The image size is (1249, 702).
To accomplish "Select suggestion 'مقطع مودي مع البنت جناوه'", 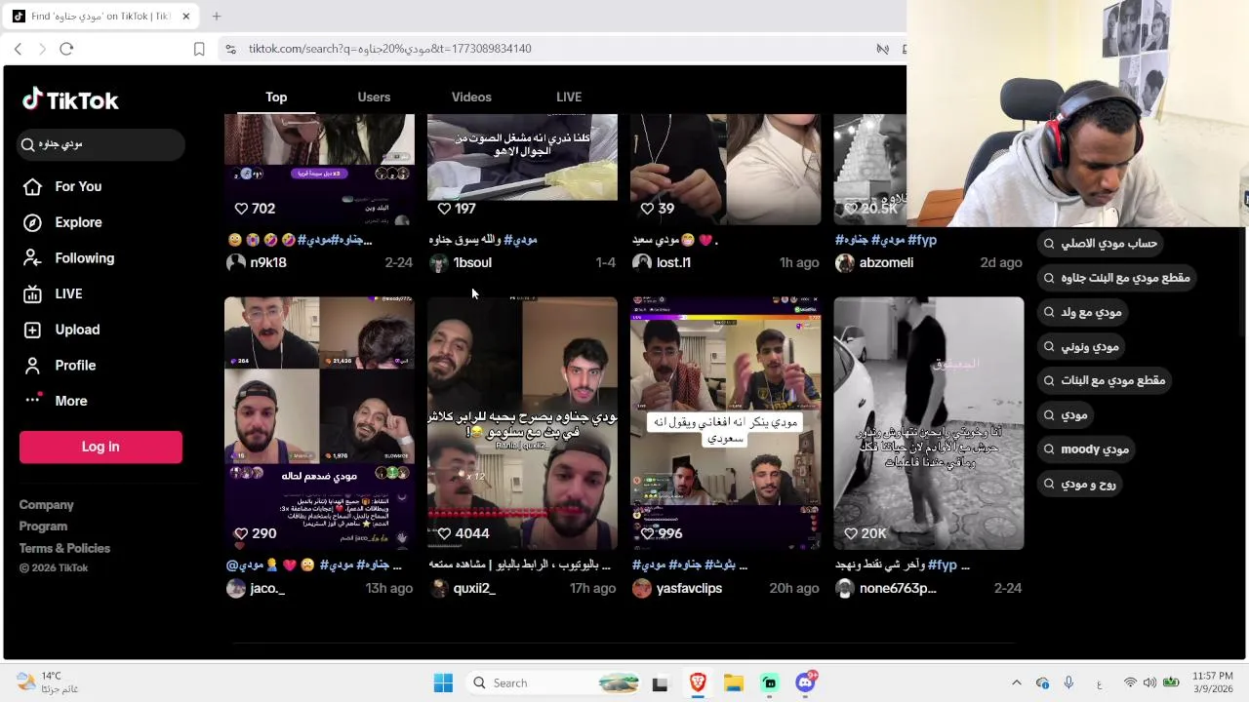I will [x=1115, y=278].
